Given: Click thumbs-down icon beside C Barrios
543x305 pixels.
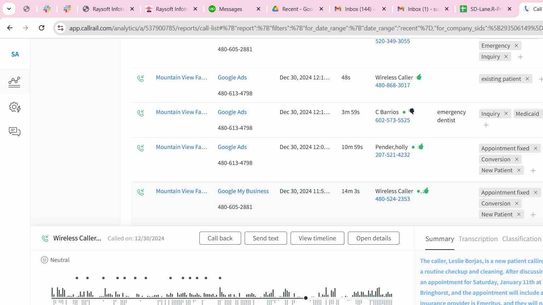Looking at the screenshot, I should tap(411, 112).
